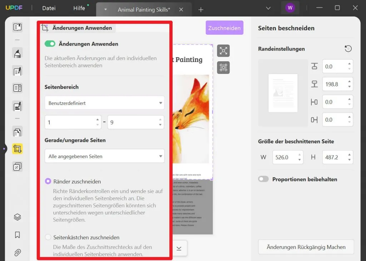This screenshot has height=261, width=366.
Task: Close the Animal Painting Skills tab
Action: tap(181, 10)
